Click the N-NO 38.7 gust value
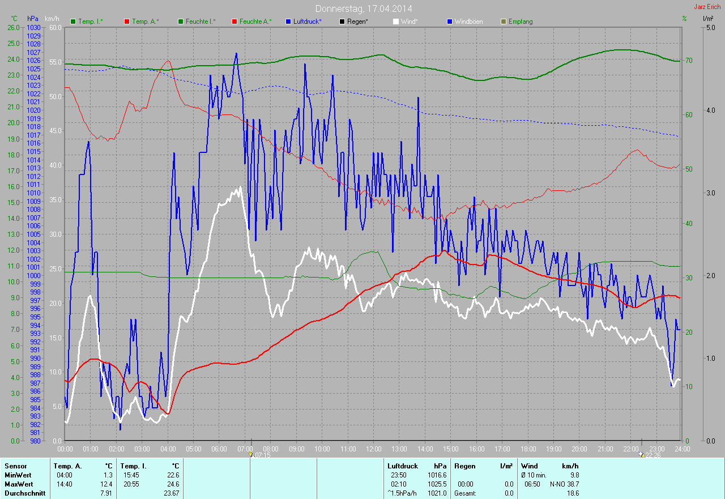The height and width of the screenshot is (499, 725). (564, 484)
